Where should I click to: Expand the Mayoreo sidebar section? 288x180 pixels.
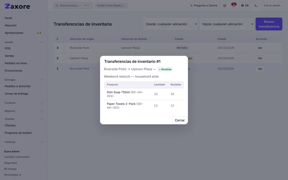(x=24, y=111)
